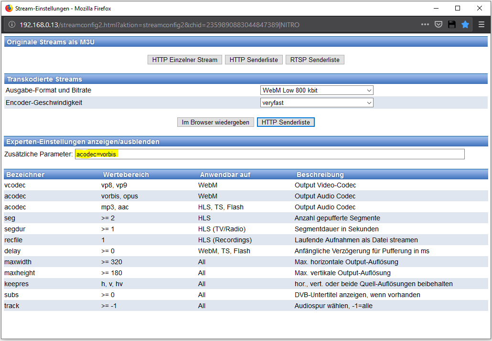The height and width of the screenshot is (341, 492).
Task: Click the Save to Pocket icon
Action: pos(438,25)
